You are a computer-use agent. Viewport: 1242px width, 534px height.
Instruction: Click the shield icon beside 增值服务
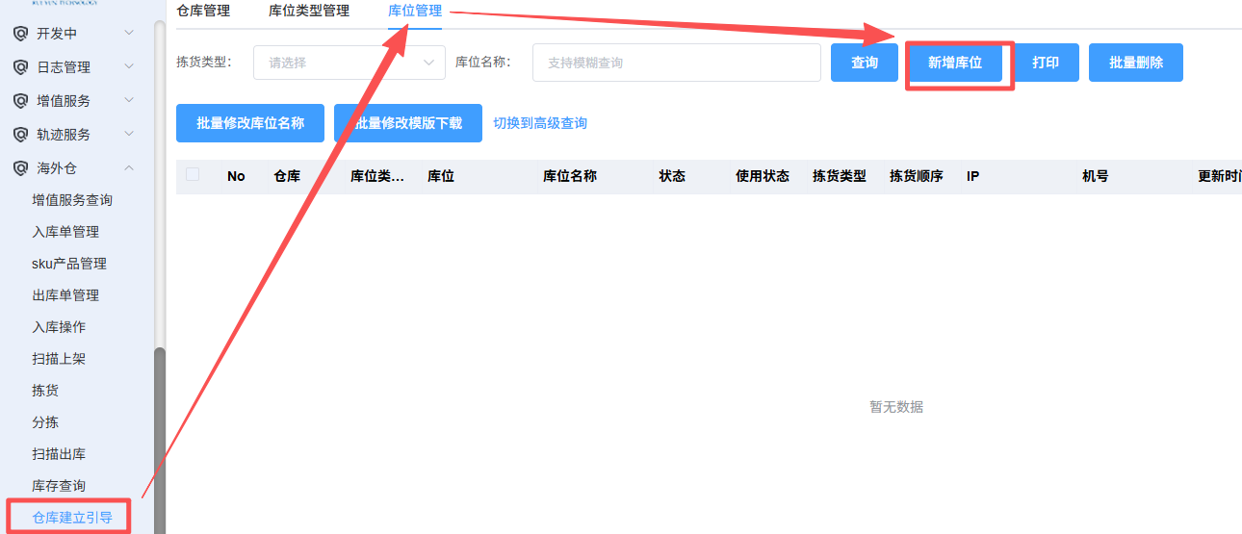[x=19, y=101]
